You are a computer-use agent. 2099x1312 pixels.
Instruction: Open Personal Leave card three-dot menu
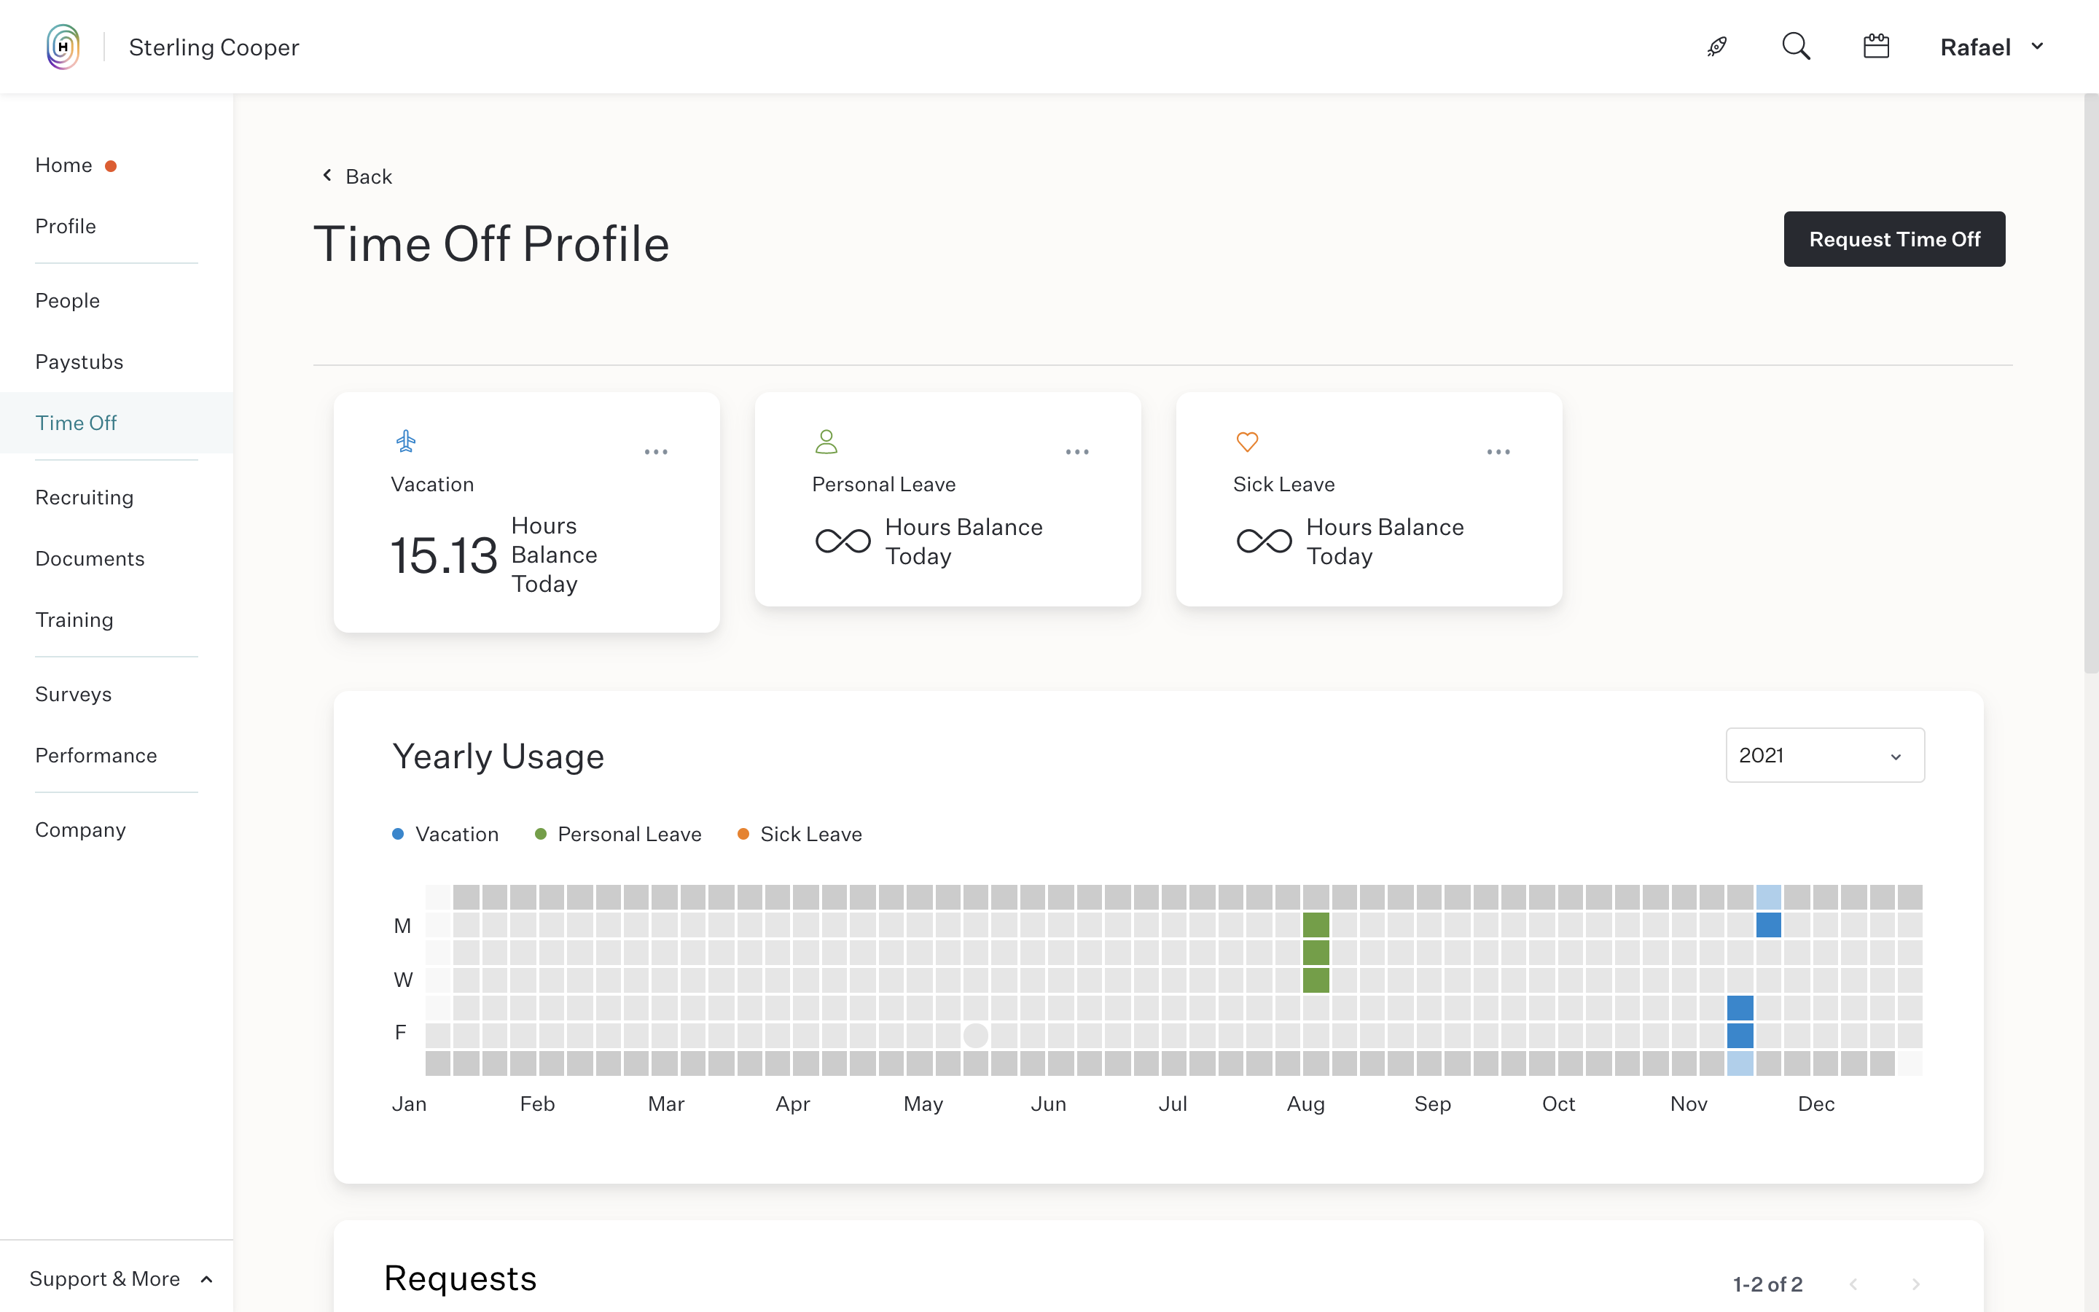[x=1076, y=452]
